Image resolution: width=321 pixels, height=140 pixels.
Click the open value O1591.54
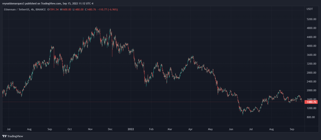tap(53, 10)
